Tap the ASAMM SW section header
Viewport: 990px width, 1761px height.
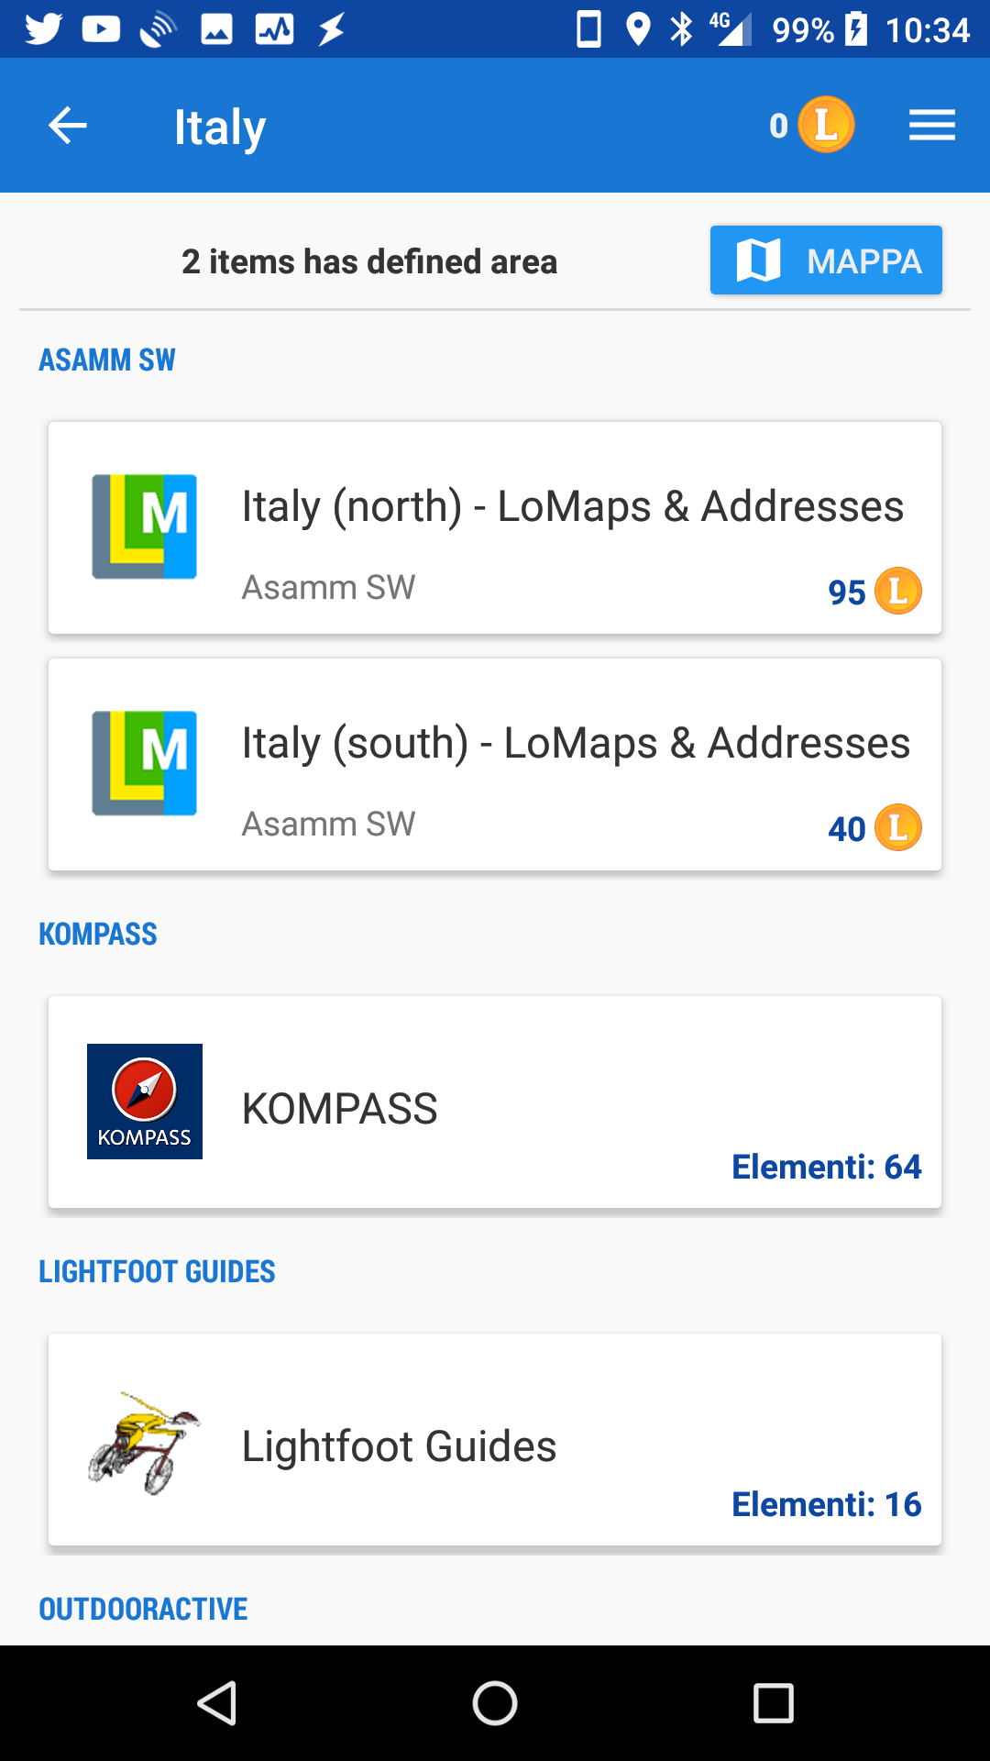(107, 360)
